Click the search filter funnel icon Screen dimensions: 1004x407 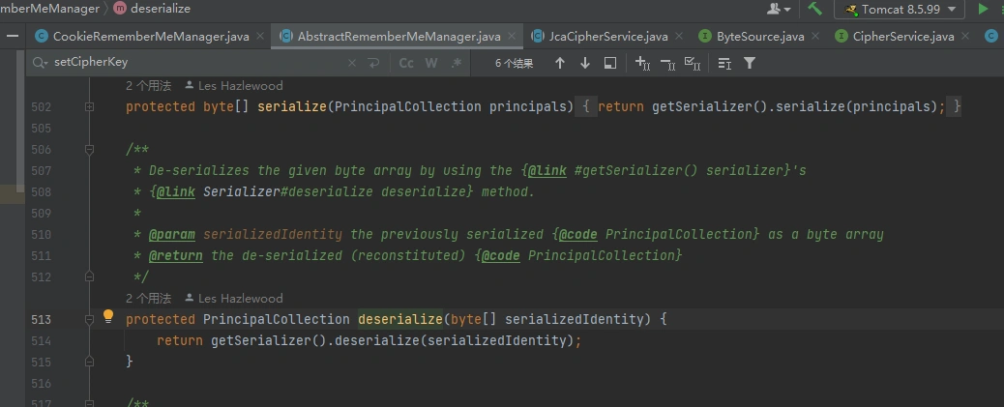(750, 63)
